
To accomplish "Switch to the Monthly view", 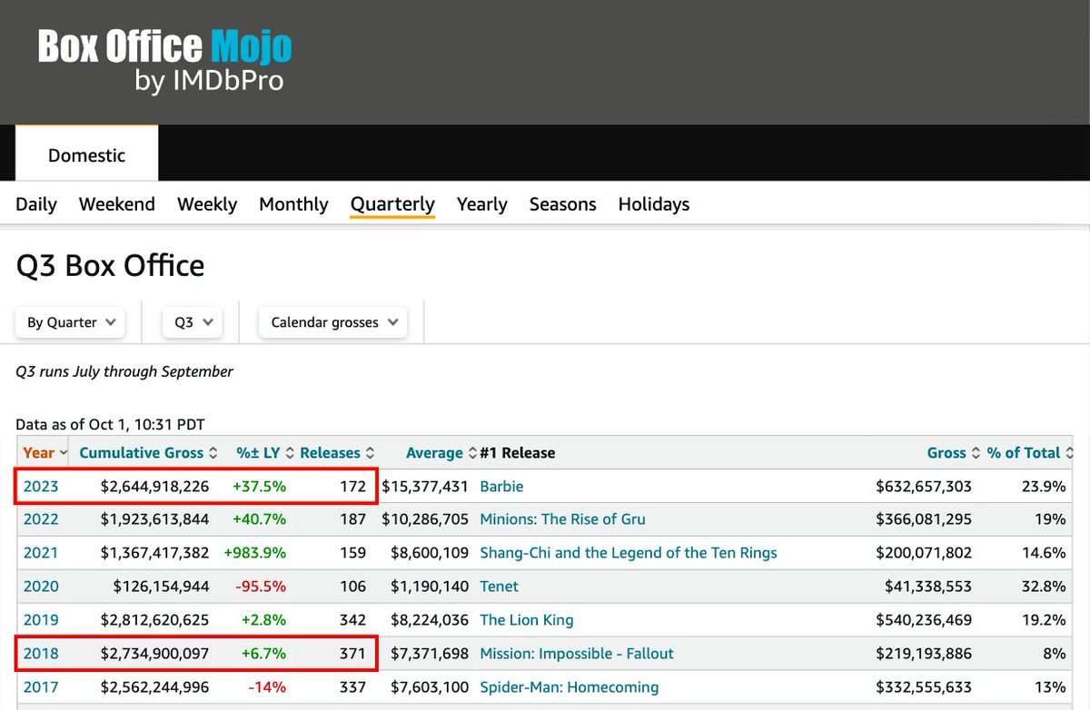I will pyautogui.click(x=293, y=204).
